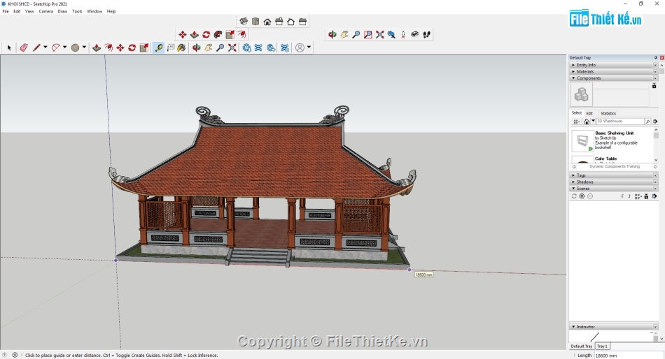
Task: Pick the Select arrow tool
Action: point(9,47)
